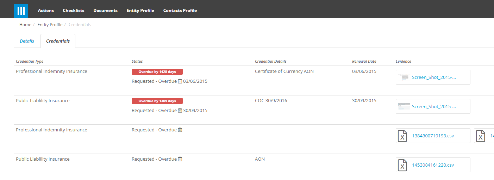Click spreadsheet icon for 1384300719193.csv
This screenshot has height=180, width=494.
pos(402,136)
